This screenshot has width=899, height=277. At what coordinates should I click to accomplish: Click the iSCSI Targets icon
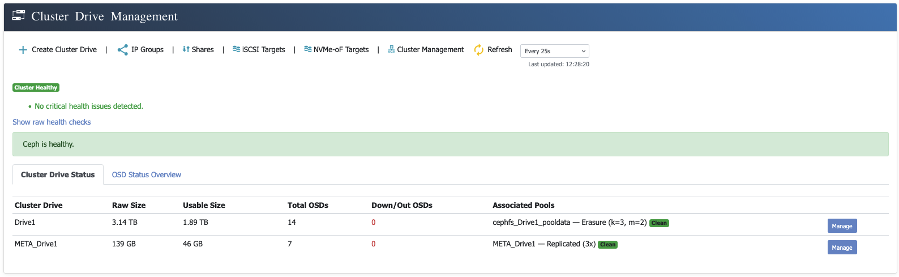click(236, 49)
